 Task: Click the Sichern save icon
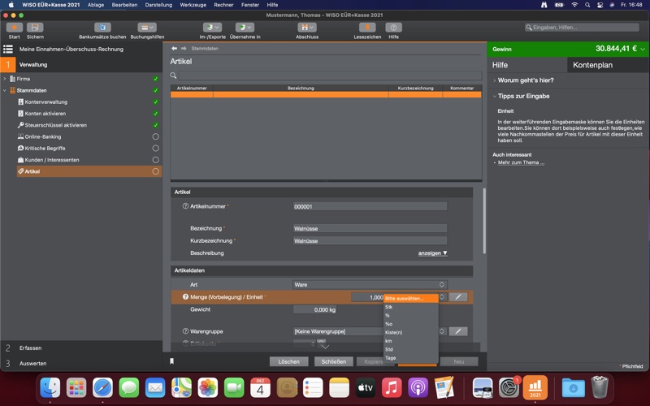[x=35, y=28]
